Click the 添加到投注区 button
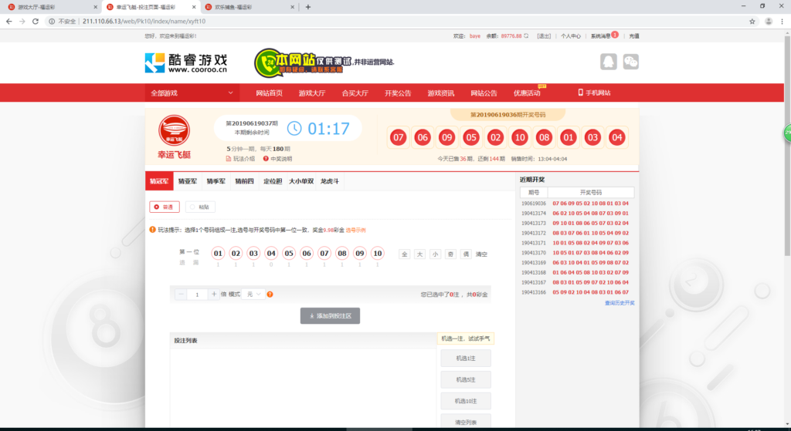The width and height of the screenshot is (791, 431). pyautogui.click(x=330, y=315)
